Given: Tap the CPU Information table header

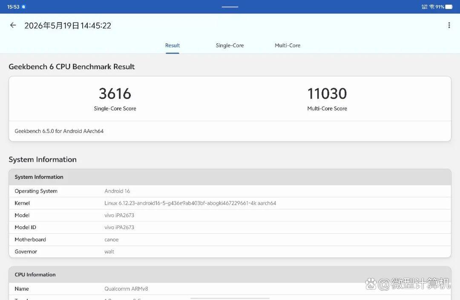Looking at the screenshot, I should [x=230, y=275].
